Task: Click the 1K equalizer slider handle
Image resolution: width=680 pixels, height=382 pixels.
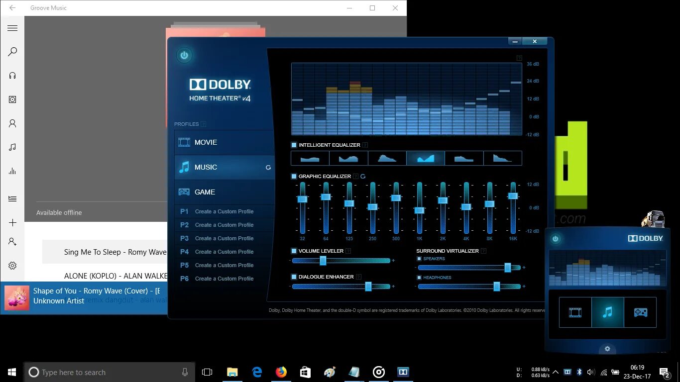Action: (419, 210)
